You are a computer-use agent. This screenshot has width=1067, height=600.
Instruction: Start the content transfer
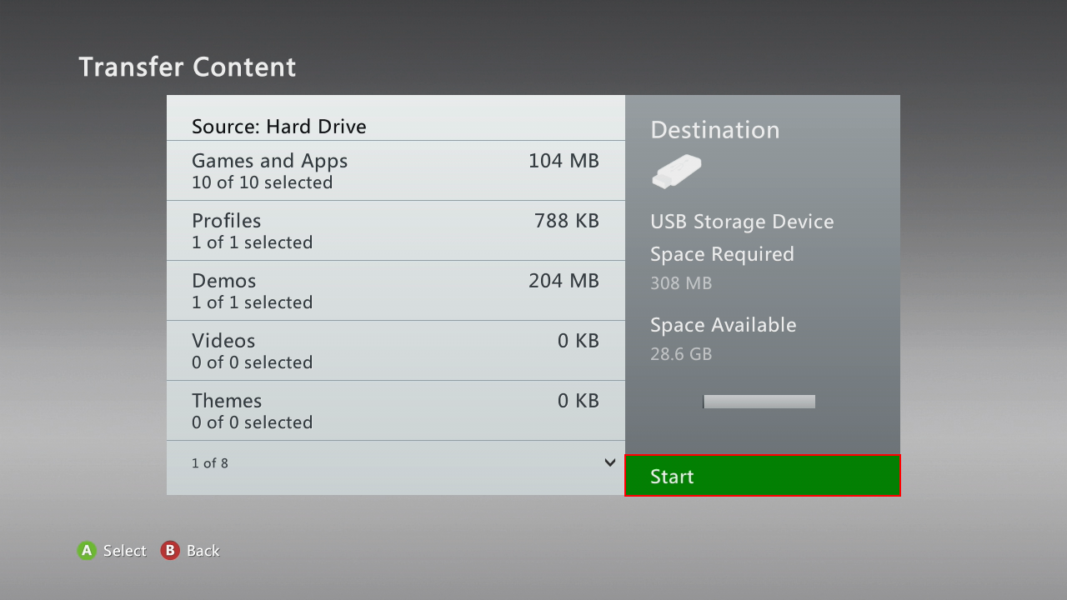763,476
